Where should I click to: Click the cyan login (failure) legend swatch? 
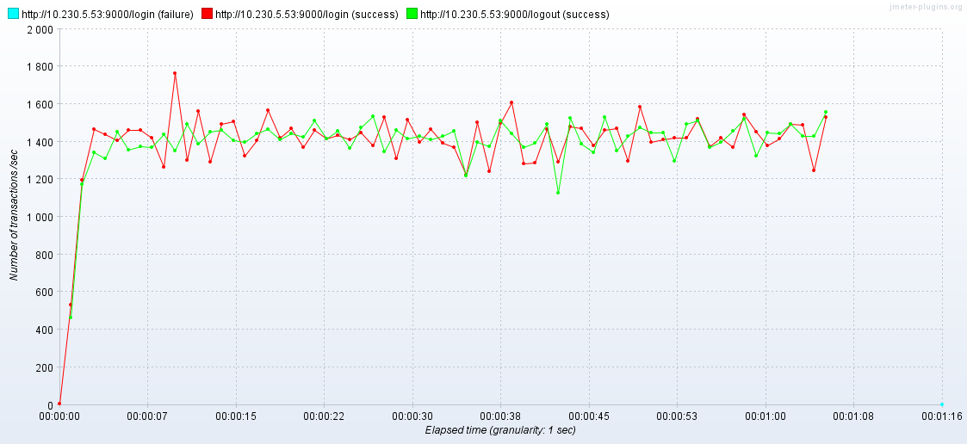click(x=14, y=14)
